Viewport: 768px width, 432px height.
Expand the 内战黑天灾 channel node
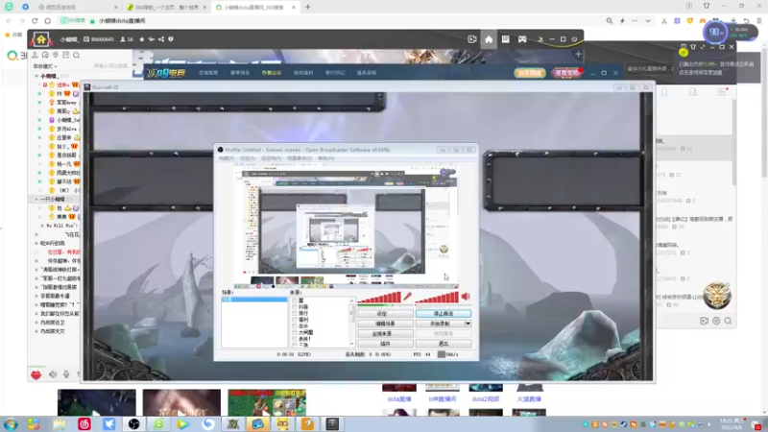[36, 331]
